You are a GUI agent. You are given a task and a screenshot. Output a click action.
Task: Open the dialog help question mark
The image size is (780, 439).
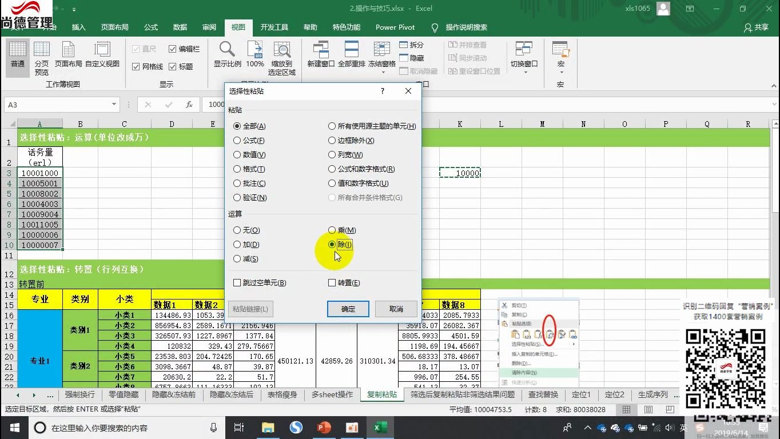point(383,91)
